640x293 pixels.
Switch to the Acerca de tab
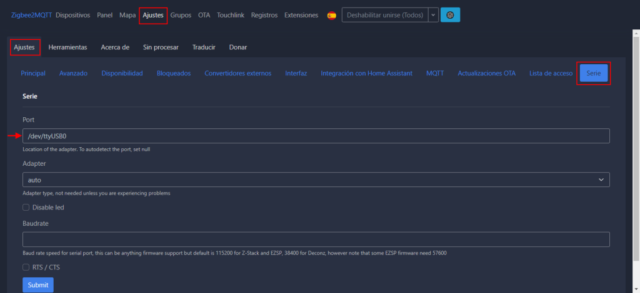point(115,47)
